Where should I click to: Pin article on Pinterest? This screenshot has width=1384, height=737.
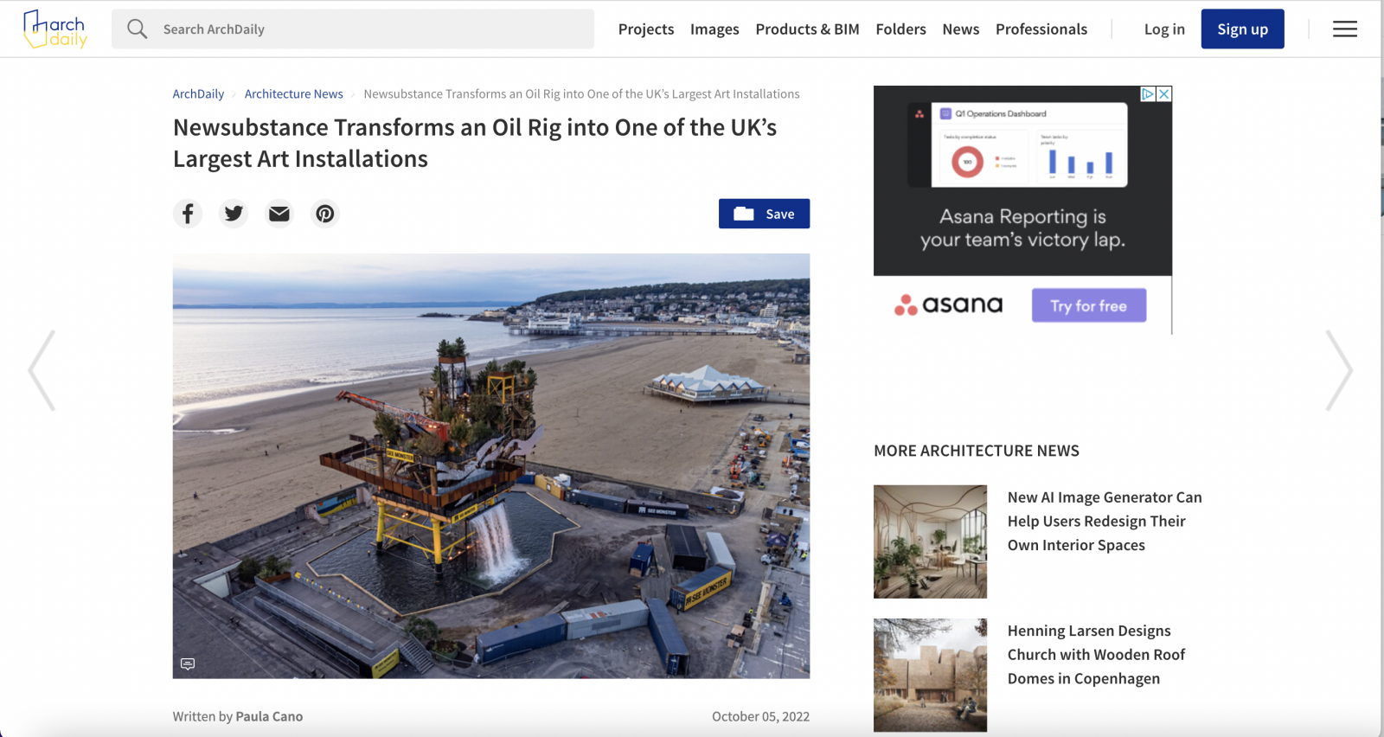pyautogui.click(x=325, y=214)
